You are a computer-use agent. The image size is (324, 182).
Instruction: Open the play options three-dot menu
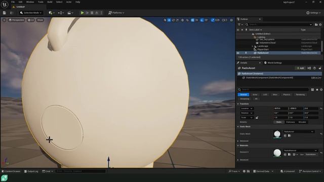click(101, 13)
